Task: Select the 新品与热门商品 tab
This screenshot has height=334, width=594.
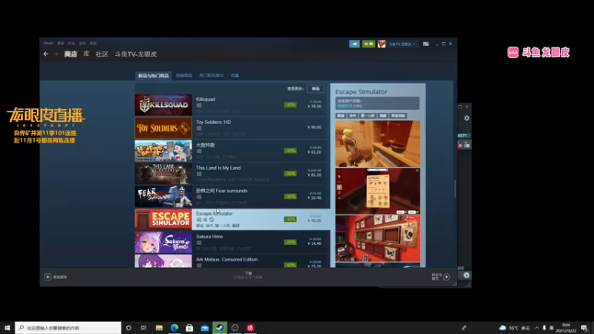Action: (154, 76)
